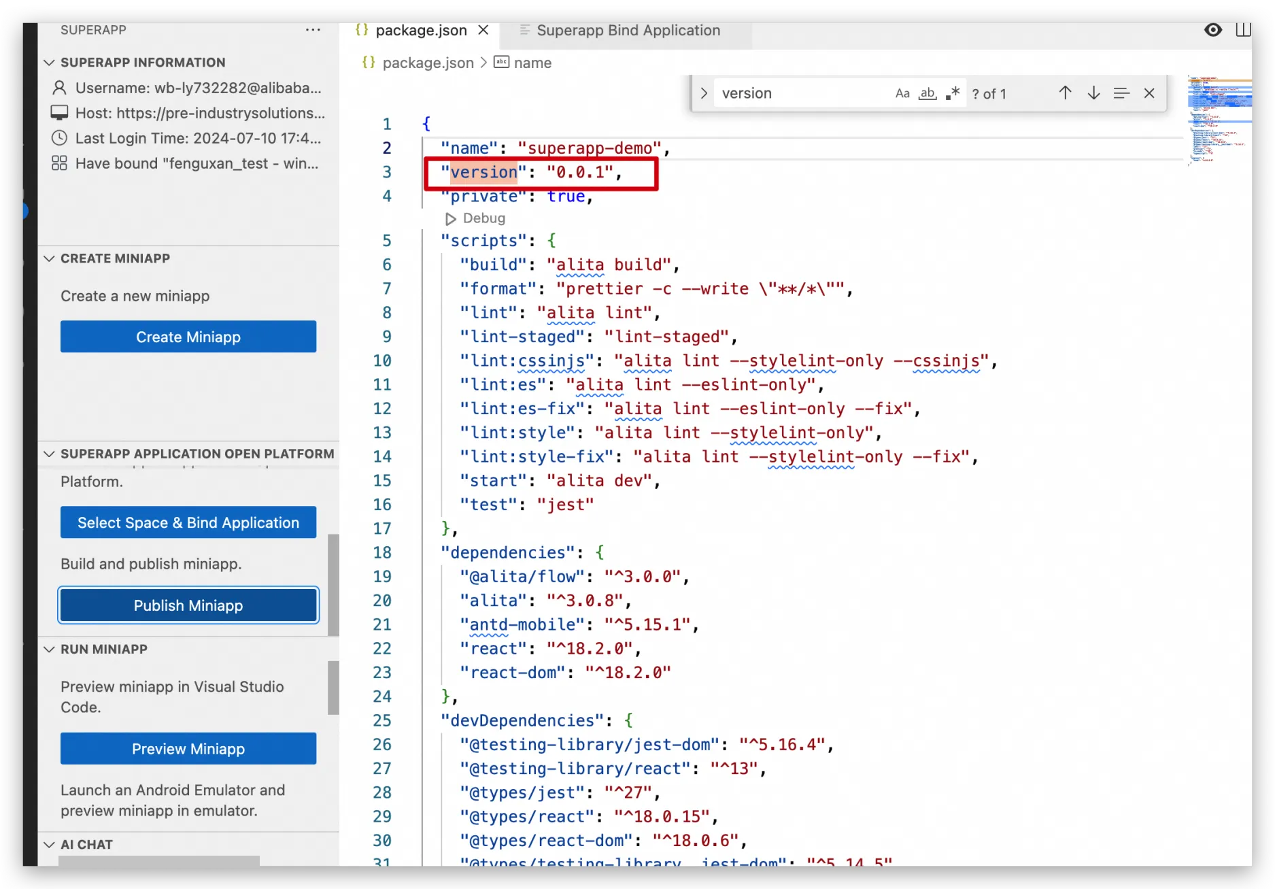The width and height of the screenshot is (1275, 889).
Task: Click the "0.0.1" version value
Action: 580,172
